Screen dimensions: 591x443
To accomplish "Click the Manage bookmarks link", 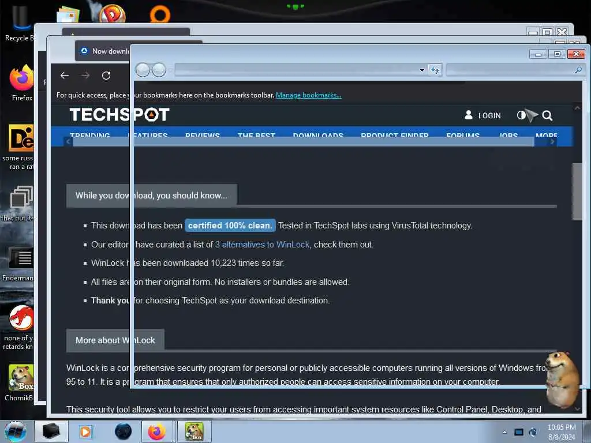I will 309,95.
